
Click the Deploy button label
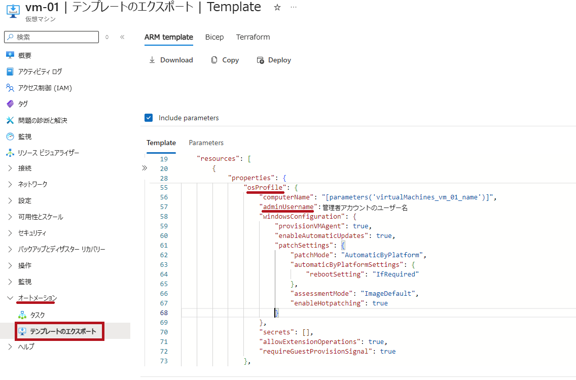(279, 60)
